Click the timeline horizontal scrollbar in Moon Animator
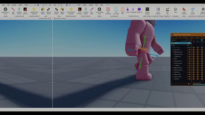Screen dimensions: 205x115 pyautogui.click(x=197, y=83)
